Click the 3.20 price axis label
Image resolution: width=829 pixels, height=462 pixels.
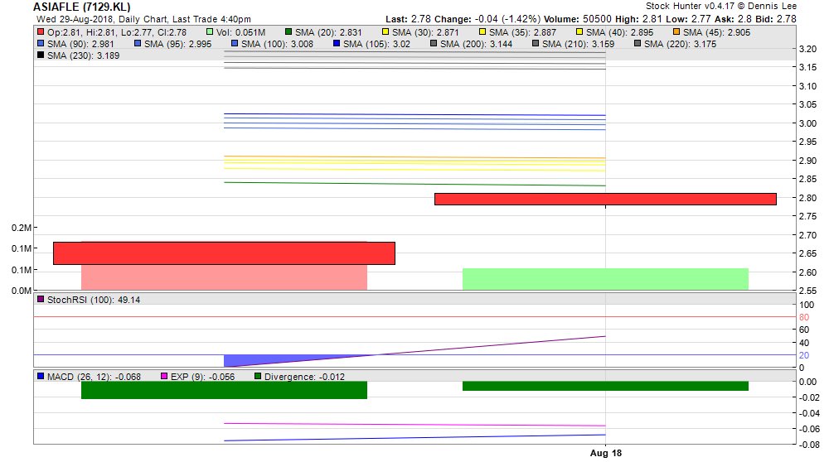point(807,49)
